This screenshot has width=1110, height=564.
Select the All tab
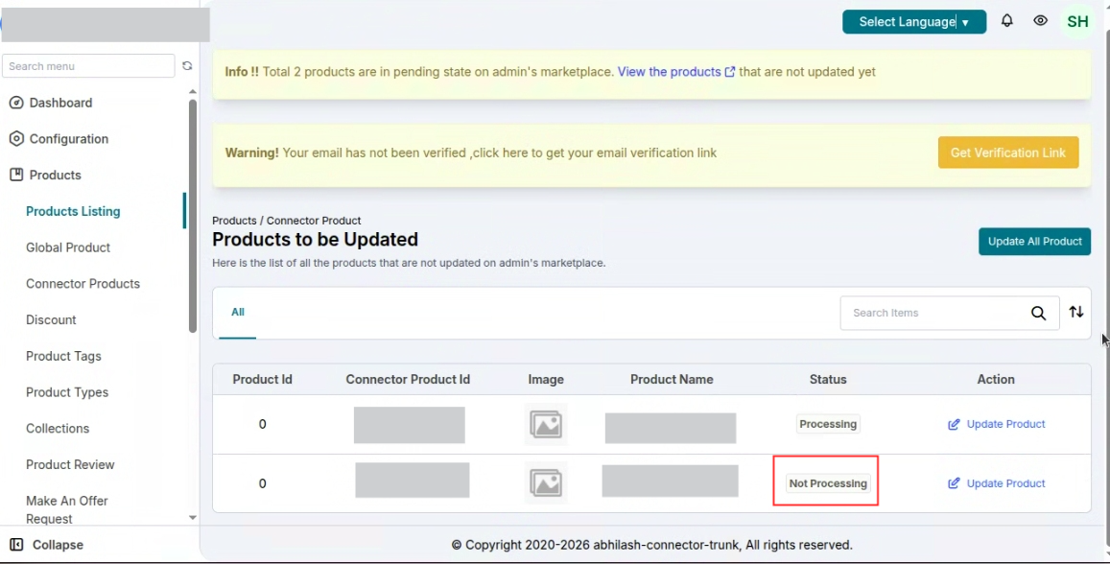pos(238,312)
